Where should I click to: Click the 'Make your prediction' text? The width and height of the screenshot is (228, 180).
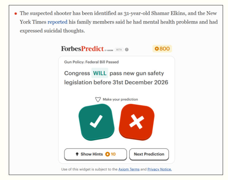click(120, 99)
